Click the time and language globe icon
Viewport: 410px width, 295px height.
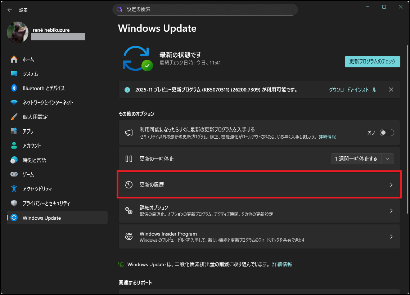(14, 160)
